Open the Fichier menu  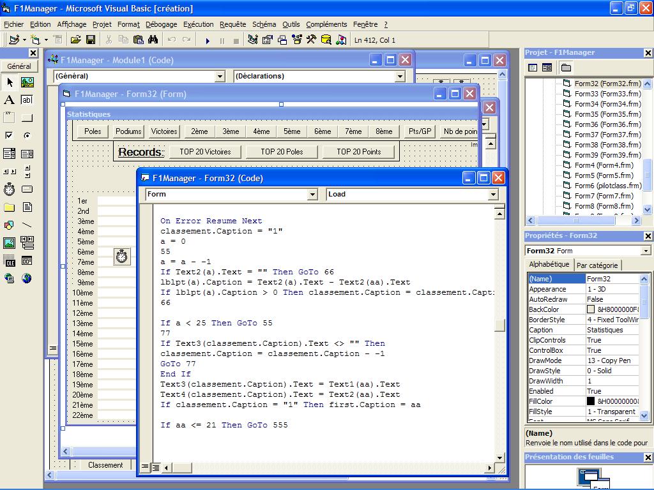tap(14, 25)
